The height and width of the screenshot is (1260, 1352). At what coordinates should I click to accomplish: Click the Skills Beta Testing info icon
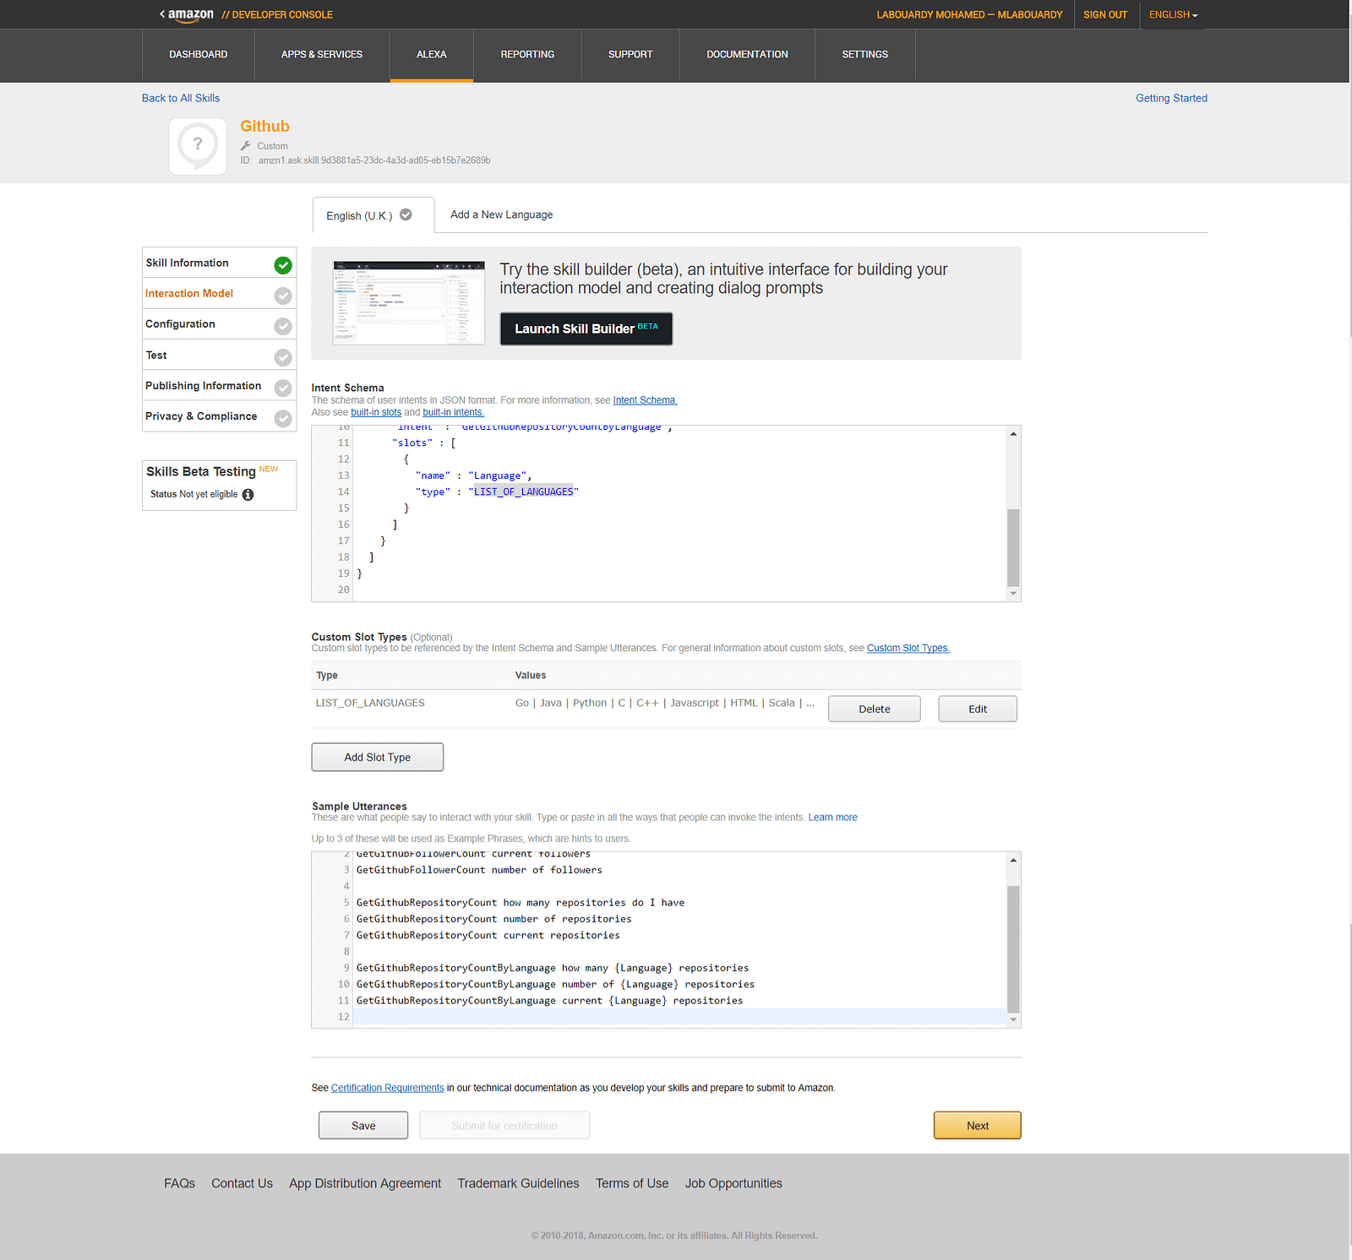tap(248, 495)
